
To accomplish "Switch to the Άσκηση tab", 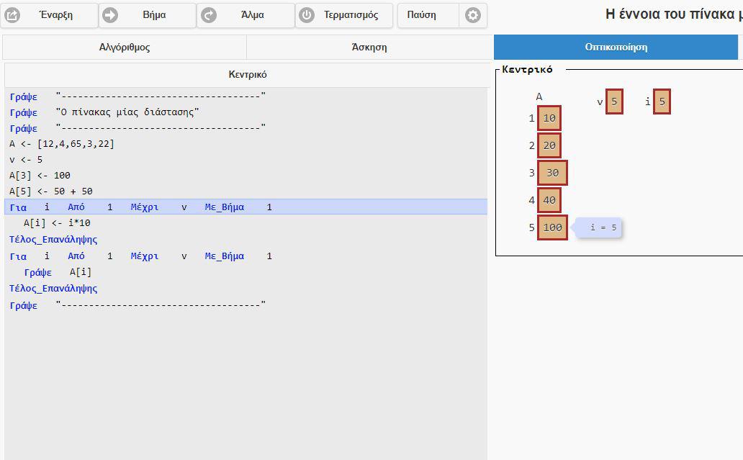I will 369,47.
